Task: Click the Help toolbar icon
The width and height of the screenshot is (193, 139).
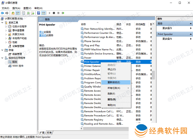Action: [39, 13]
